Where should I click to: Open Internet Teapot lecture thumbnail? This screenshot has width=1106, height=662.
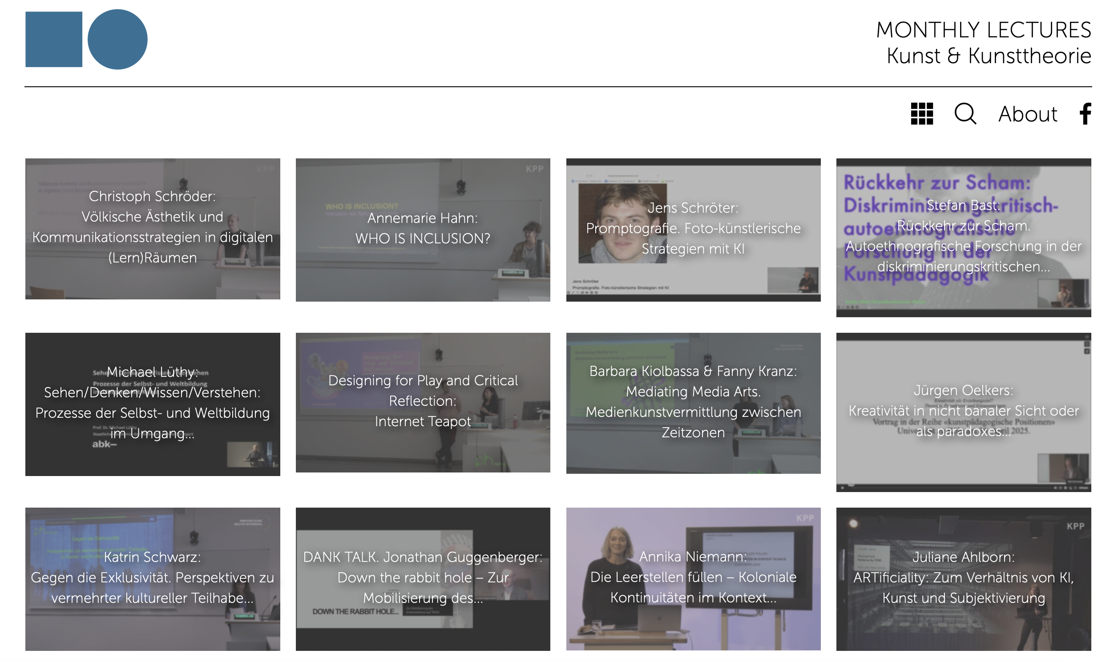(423, 402)
